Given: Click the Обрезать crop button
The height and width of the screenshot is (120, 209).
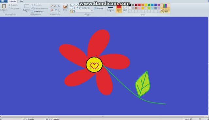Looking at the screenshot, I should click(37, 5).
